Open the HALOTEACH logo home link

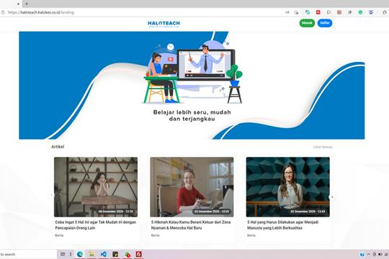164,24
